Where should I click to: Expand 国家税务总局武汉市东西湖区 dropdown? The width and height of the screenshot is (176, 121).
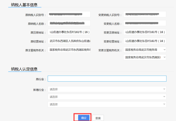pos(145,57)
